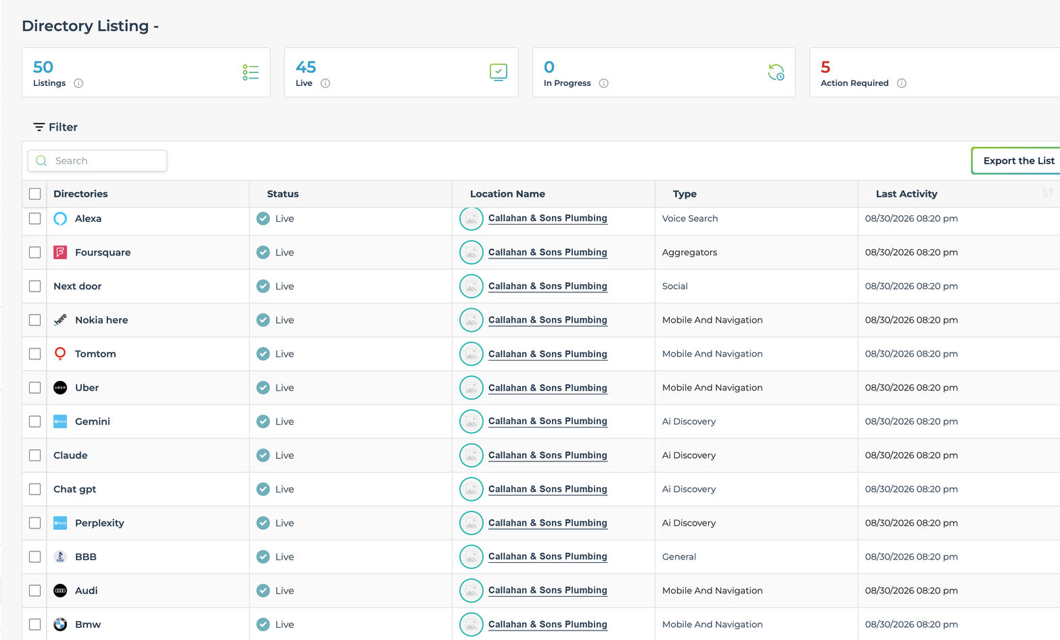Click the Next door directory name

(x=78, y=286)
